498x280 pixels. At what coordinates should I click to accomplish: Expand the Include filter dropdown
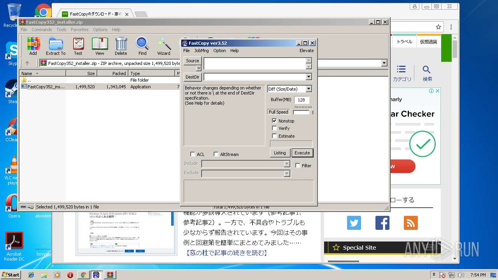pyautogui.click(x=287, y=164)
